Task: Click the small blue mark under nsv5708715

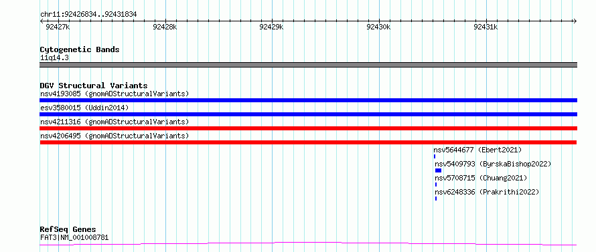Action: [x=436, y=184]
